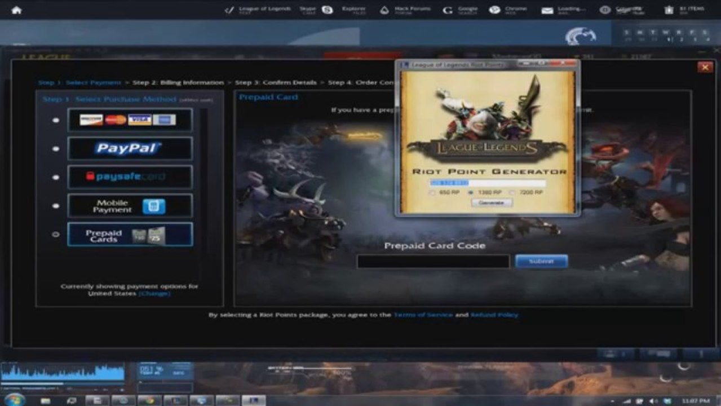Screen dimensions: 721x406
Task: Choose the Mobile Payment option
Action: click(130, 206)
